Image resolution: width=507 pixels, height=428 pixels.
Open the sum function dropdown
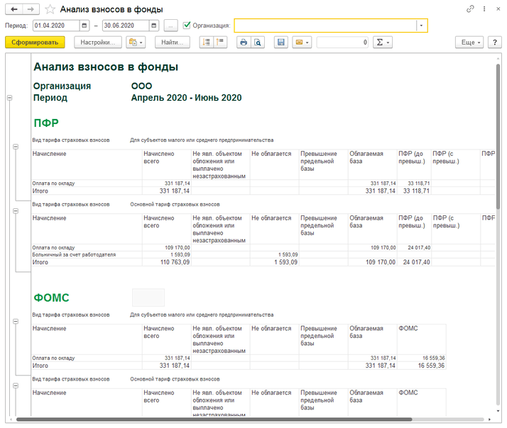pos(383,43)
